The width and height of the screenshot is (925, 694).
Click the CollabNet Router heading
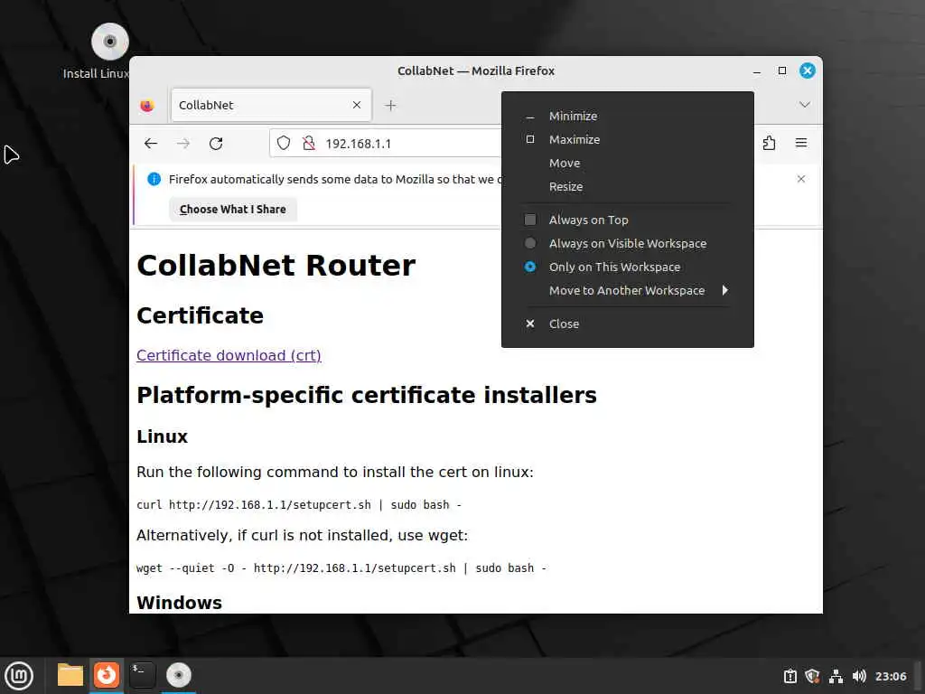(276, 266)
